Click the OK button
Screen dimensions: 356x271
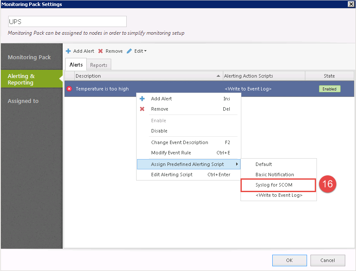point(289,260)
